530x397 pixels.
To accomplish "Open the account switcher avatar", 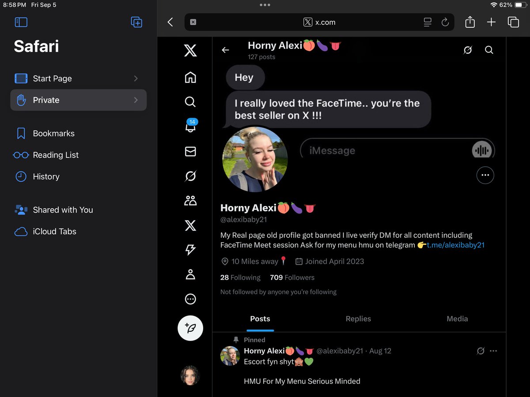I will point(190,375).
